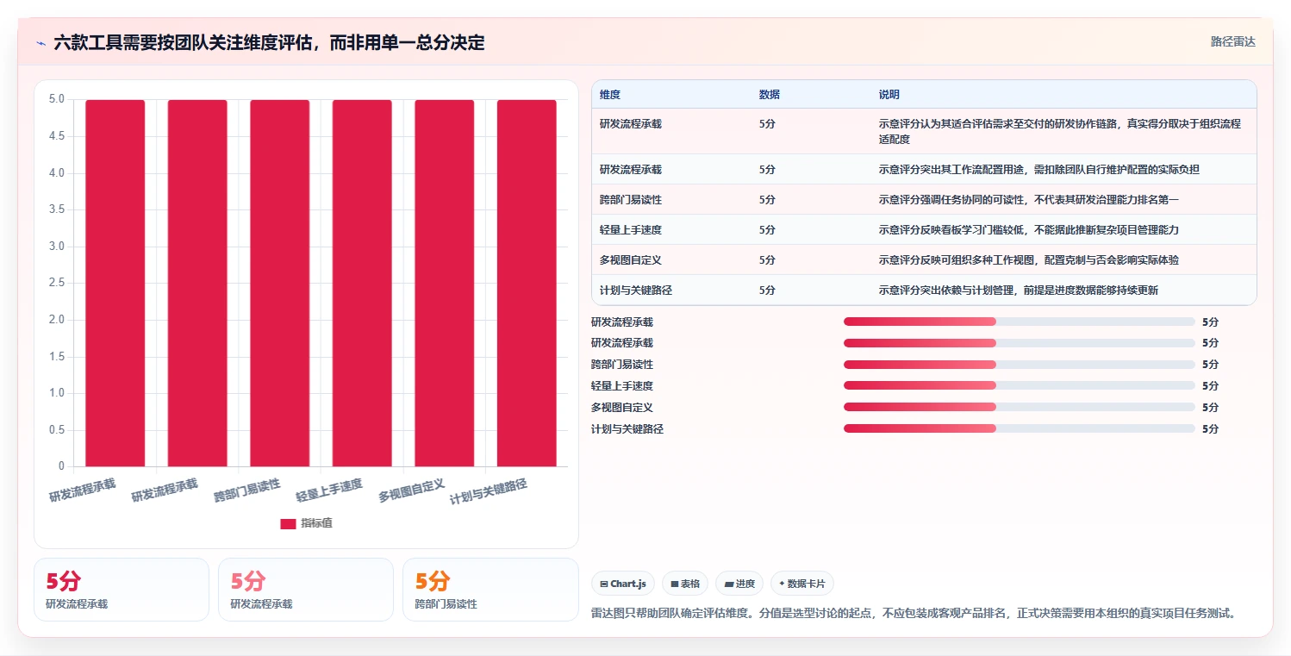Click the 计划与关键路径 x-axis label under the chart
The height and width of the screenshot is (656, 1291).
pyautogui.click(x=489, y=491)
